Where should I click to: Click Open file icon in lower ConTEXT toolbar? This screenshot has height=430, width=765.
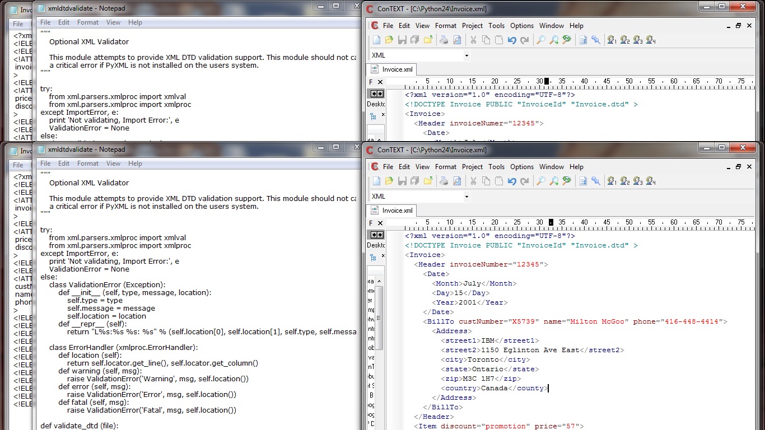tap(389, 181)
